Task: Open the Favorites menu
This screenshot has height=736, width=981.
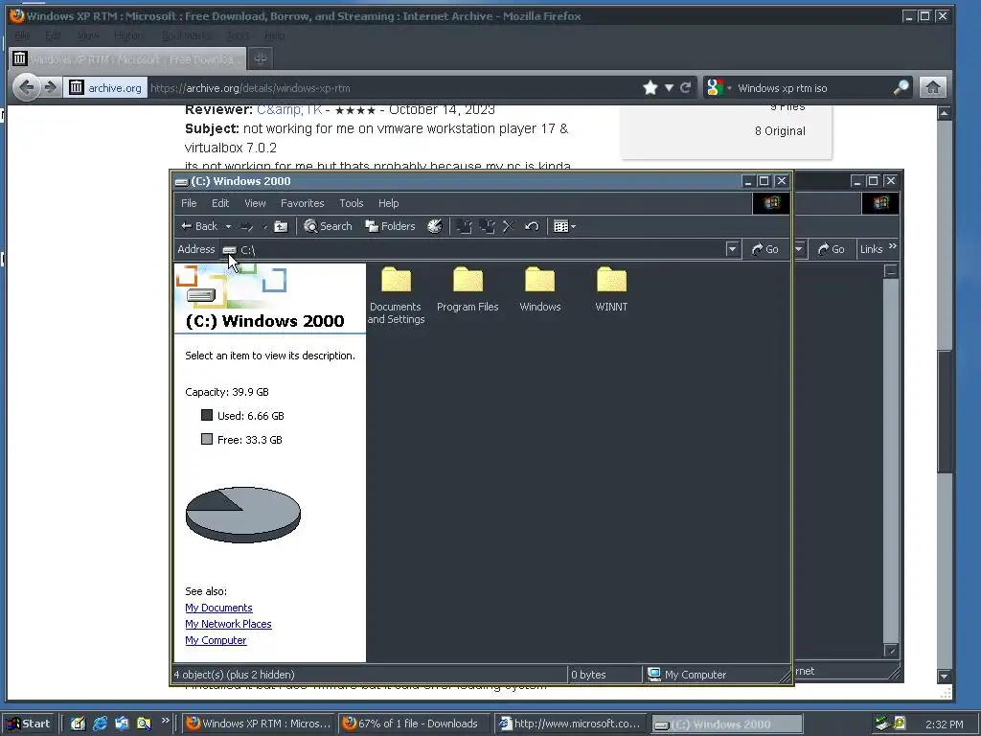Action: (x=302, y=203)
